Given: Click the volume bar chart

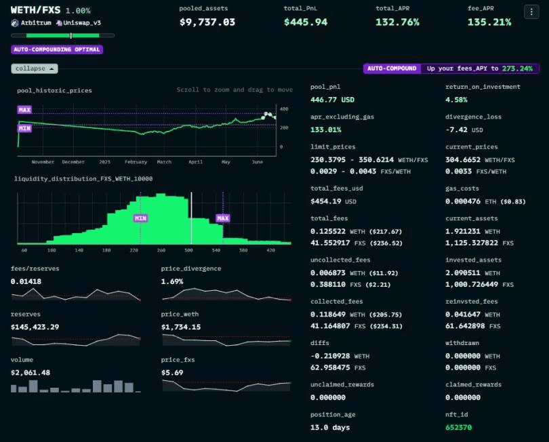Looking at the screenshot, I should click(76, 386).
